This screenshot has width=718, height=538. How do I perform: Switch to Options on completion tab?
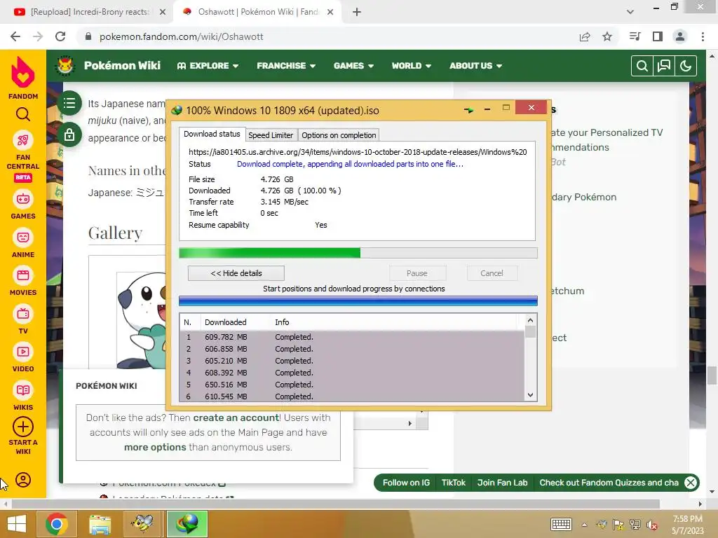click(x=339, y=135)
